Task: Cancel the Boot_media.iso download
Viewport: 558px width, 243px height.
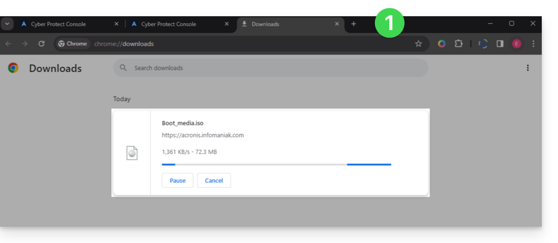Action: pyautogui.click(x=214, y=180)
